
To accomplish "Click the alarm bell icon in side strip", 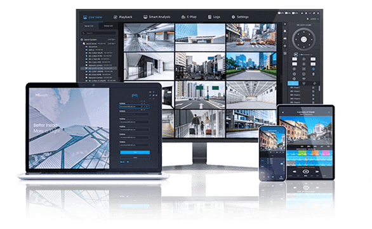I will pyautogui.click(x=285, y=31).
